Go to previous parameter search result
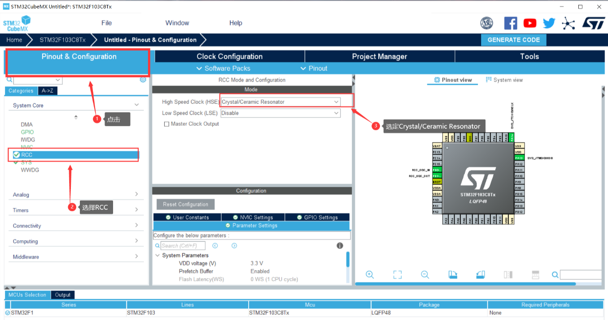 point(215,246)
